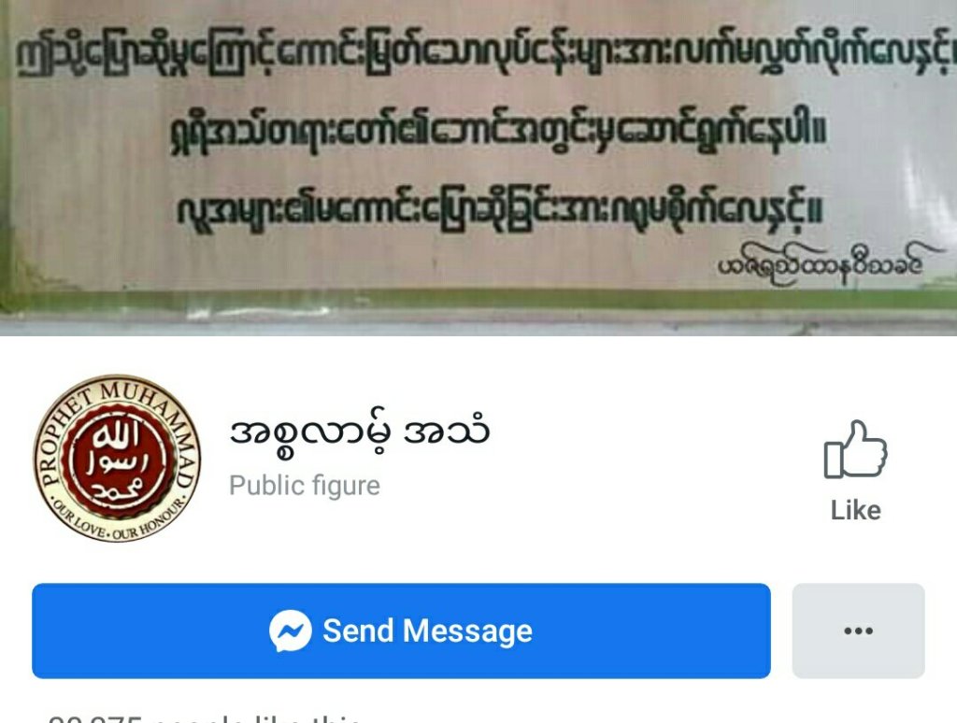
Task: Click the Messenger logo icon
Action: pyautogui.click(x=290, y=631)
